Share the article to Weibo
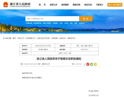Image resolution: width=124 pixels, height=97 pixels. [88, 64]
